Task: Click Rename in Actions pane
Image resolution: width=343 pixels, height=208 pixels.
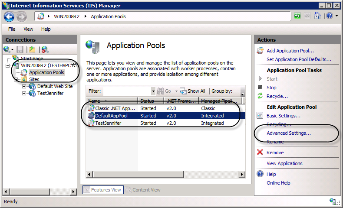Action: [x=275, y=142]
